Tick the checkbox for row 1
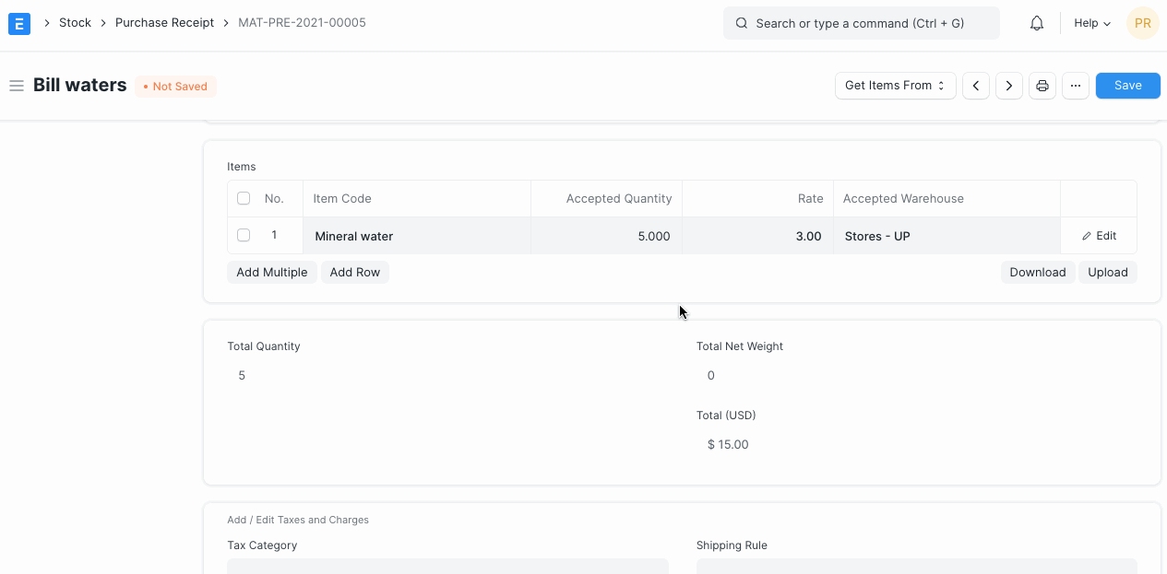Viewport: 1167px width, 574px height. coord(244,235)
